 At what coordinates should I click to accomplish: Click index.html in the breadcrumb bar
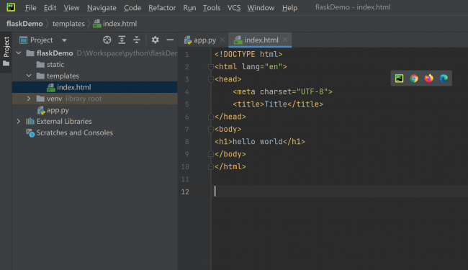115,24
